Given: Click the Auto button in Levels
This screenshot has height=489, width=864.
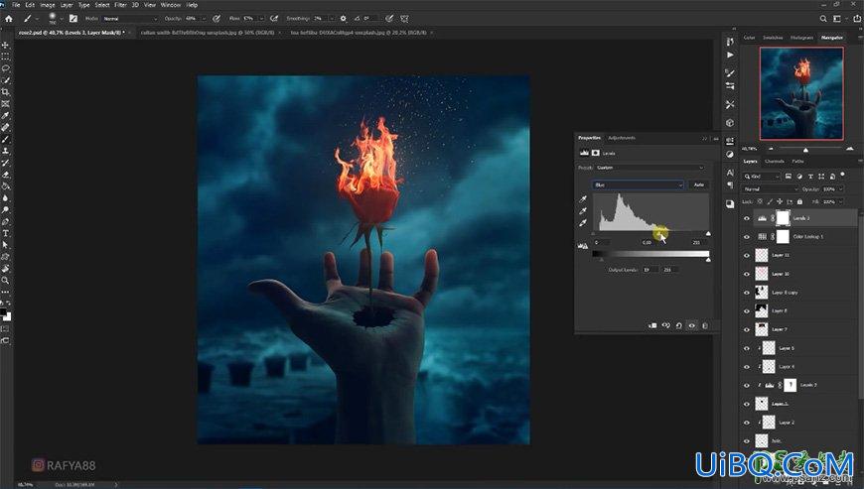Looking at the screenshot, I should click(x=699, y=184).
